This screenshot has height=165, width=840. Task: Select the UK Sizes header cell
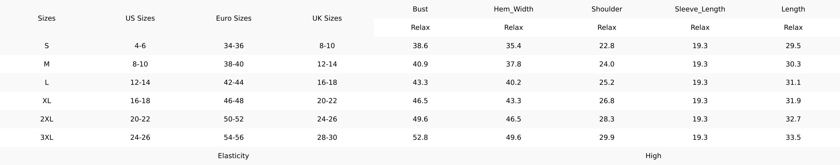(327, 18)
